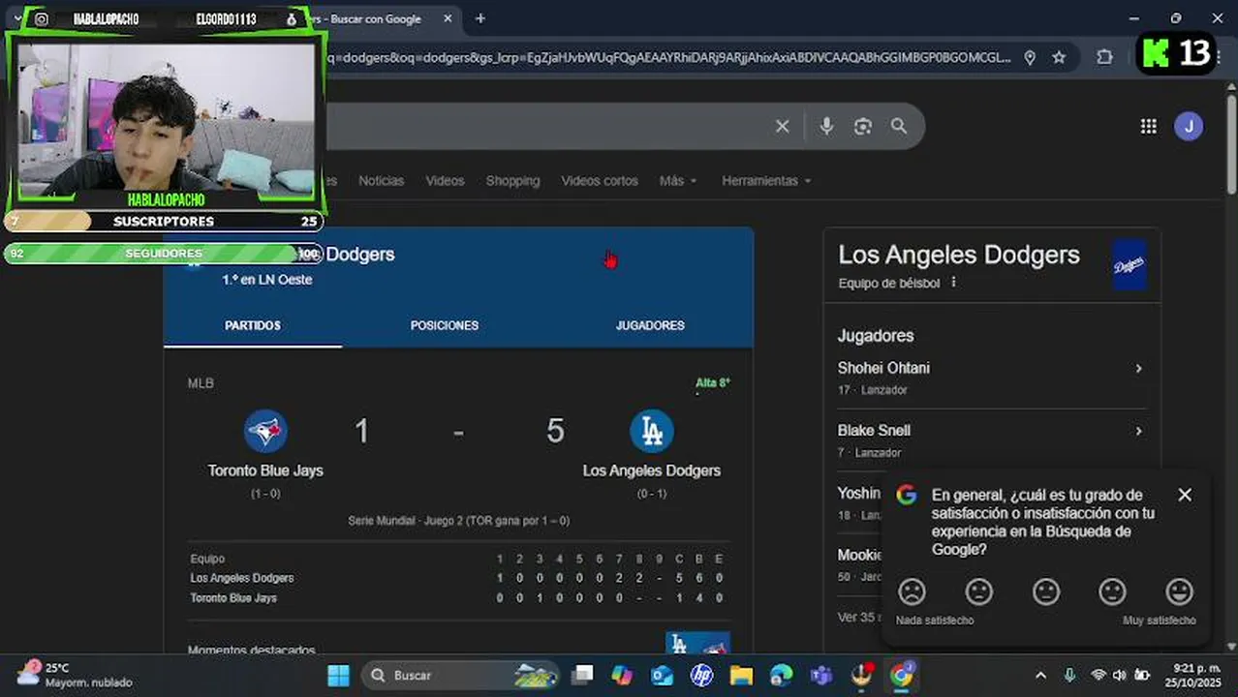The width and height of the screenshot is (1238, 697).
Task: Expand the Más search filter dropdown
Action: pos(678,181)
